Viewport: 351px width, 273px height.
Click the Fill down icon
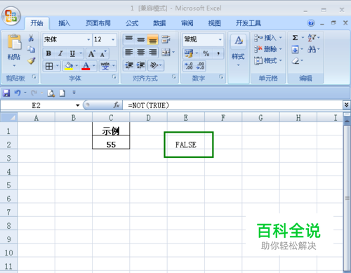(x=295, y=49)
